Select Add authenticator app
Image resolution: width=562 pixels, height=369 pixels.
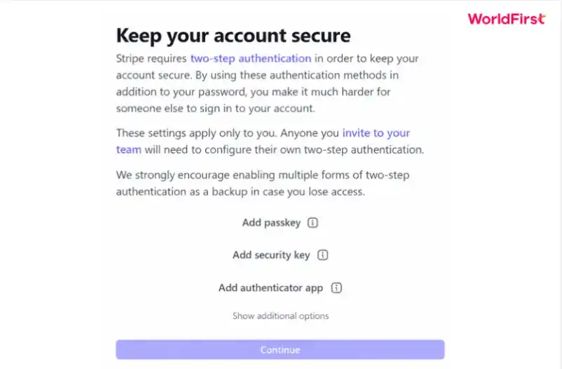(x=271, y=288)
